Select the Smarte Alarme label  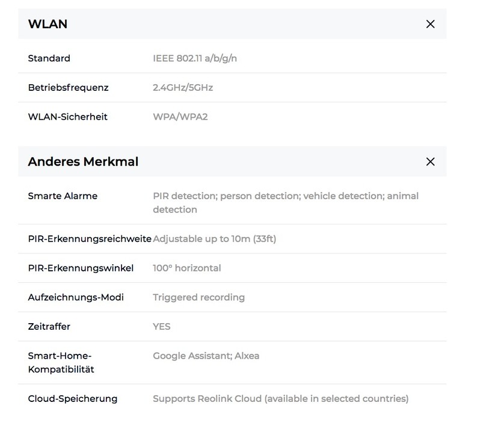[x=63, y=196]
